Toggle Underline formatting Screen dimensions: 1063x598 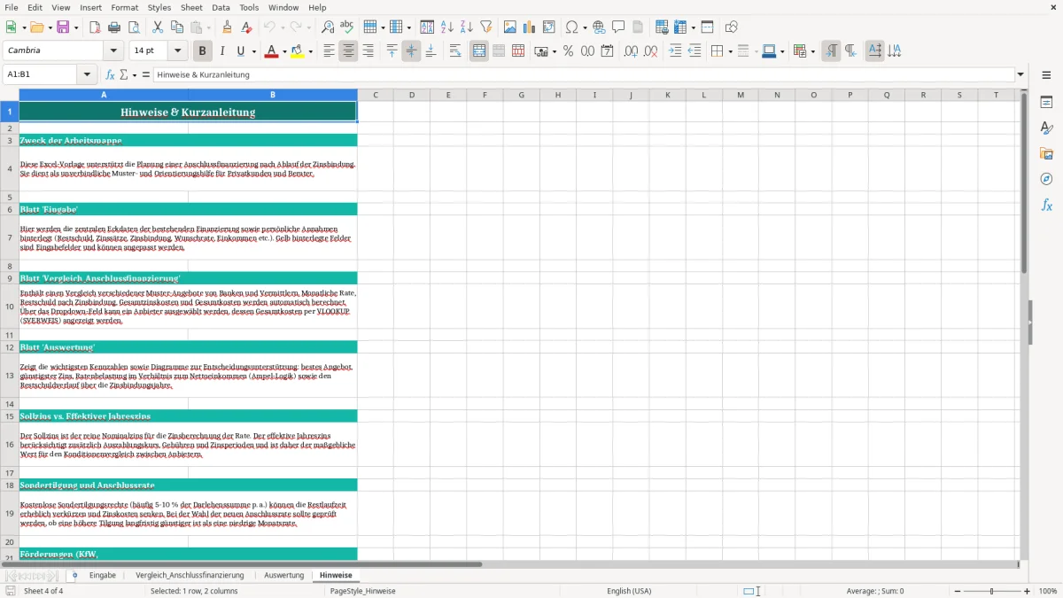241,51
